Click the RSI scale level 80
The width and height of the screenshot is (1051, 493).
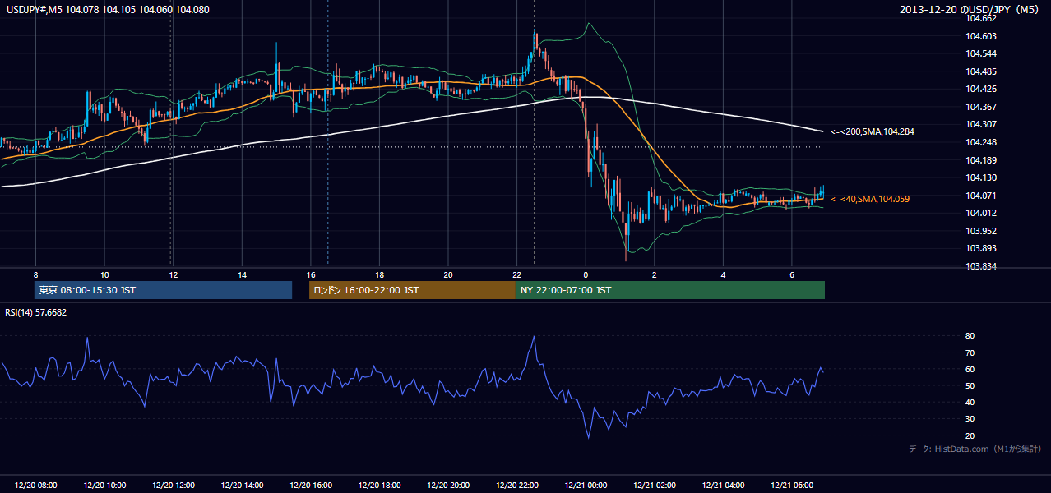click(x=970, y=336)
